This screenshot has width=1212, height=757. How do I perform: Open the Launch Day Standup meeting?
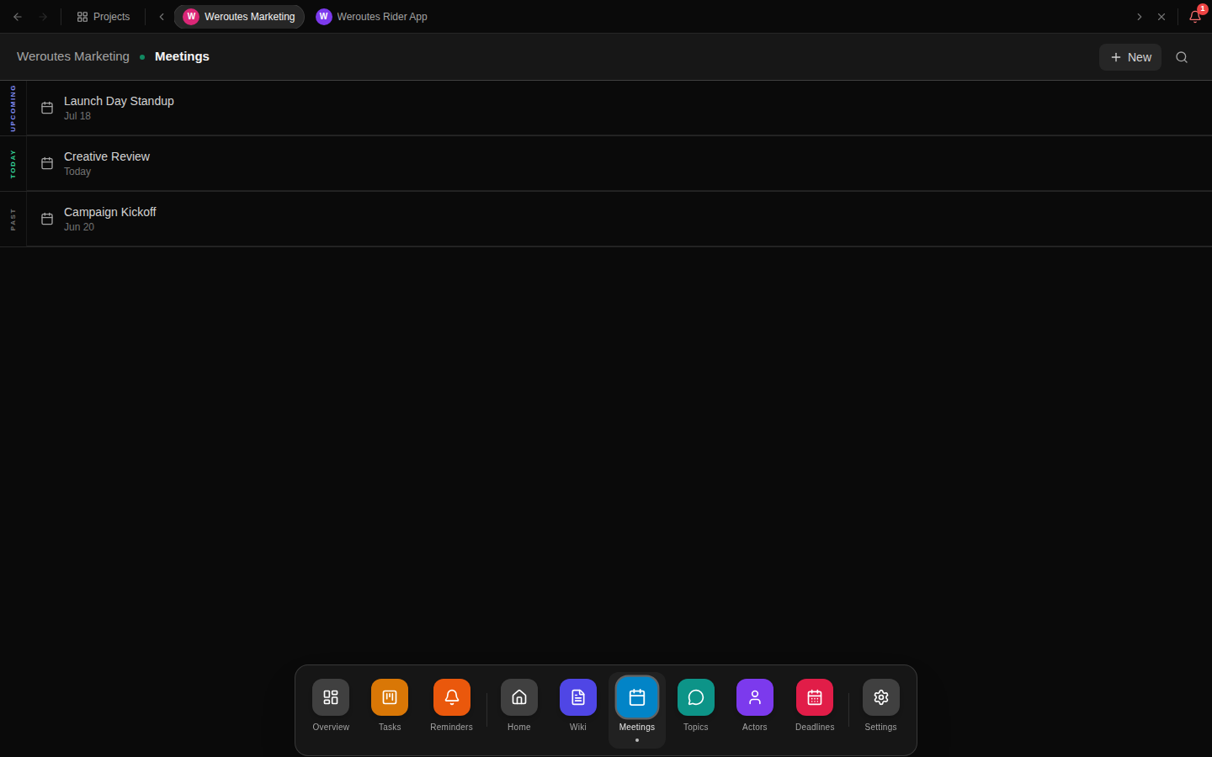click(619, 108)
